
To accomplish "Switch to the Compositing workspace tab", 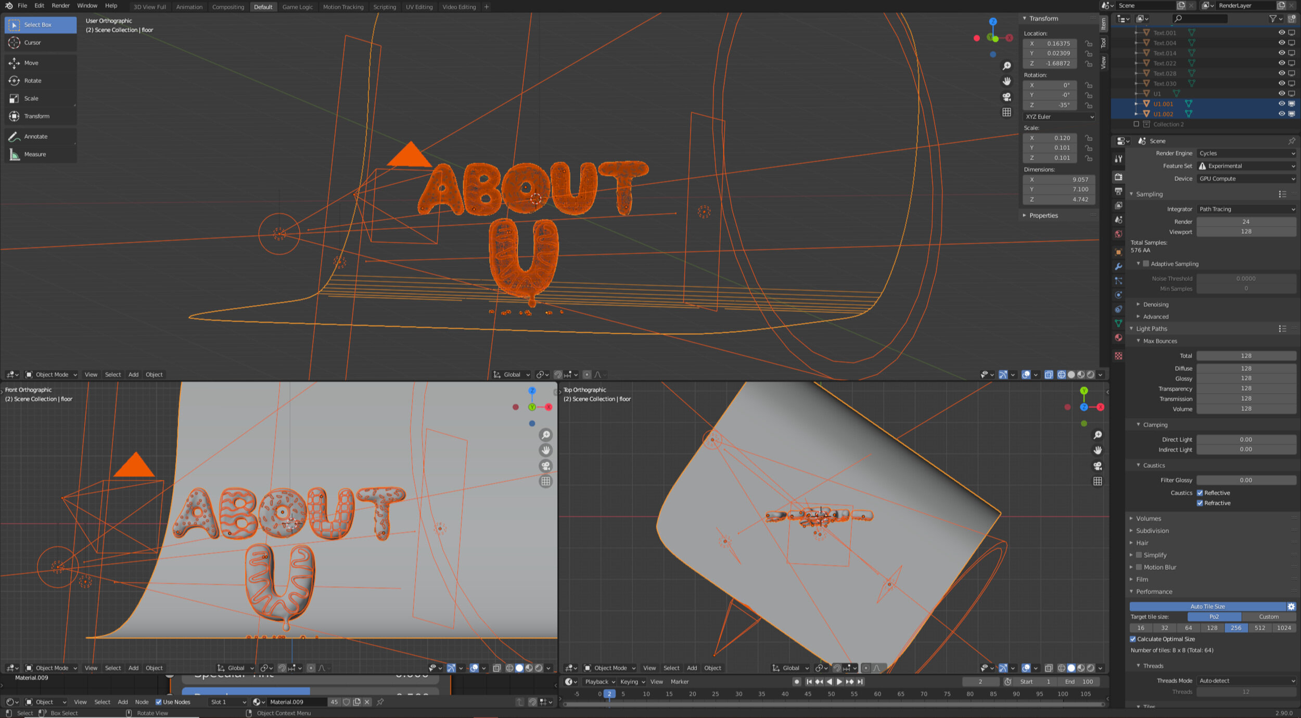I will pyautogui.click(x=228, y=7).
